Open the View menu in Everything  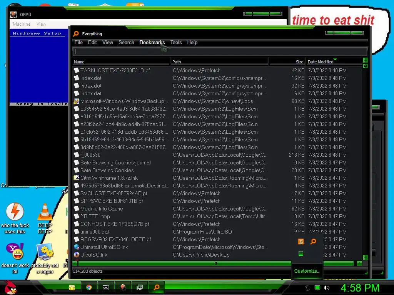(108, 42)
